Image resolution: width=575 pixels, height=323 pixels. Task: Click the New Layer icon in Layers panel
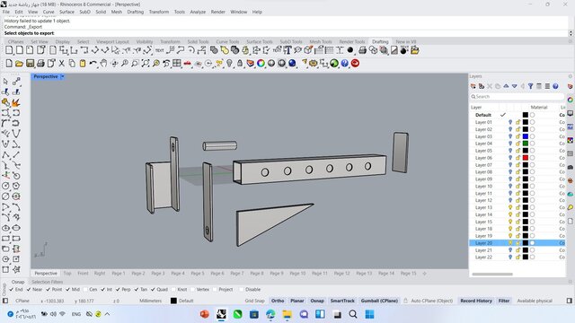tap(473, 86)
